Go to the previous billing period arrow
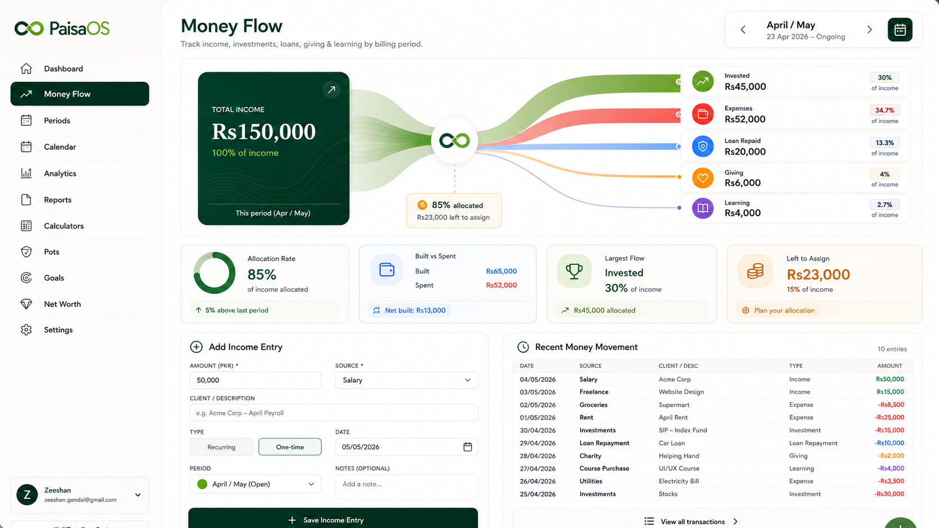This screenshot has height=528, width=939. point(743,30)
